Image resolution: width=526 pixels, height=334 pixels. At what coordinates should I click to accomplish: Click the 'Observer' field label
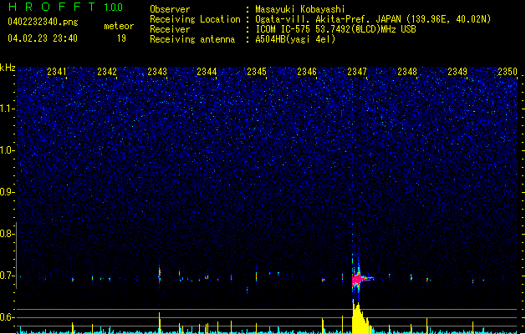[x=170, y=9]
